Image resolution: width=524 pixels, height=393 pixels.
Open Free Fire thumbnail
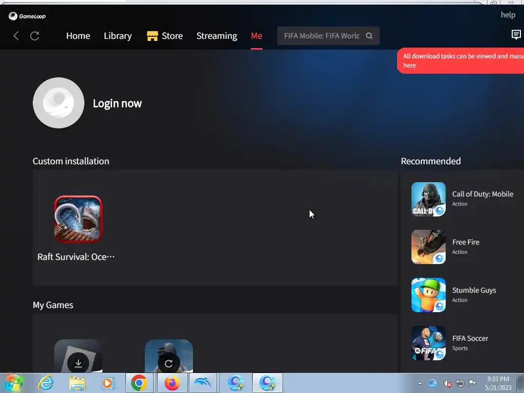tap(428, 247)
